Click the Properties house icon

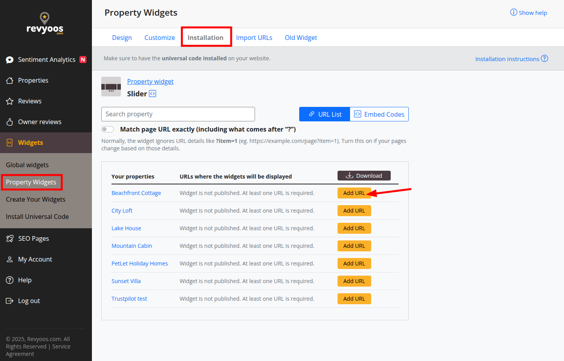click(x=10, y=81)
